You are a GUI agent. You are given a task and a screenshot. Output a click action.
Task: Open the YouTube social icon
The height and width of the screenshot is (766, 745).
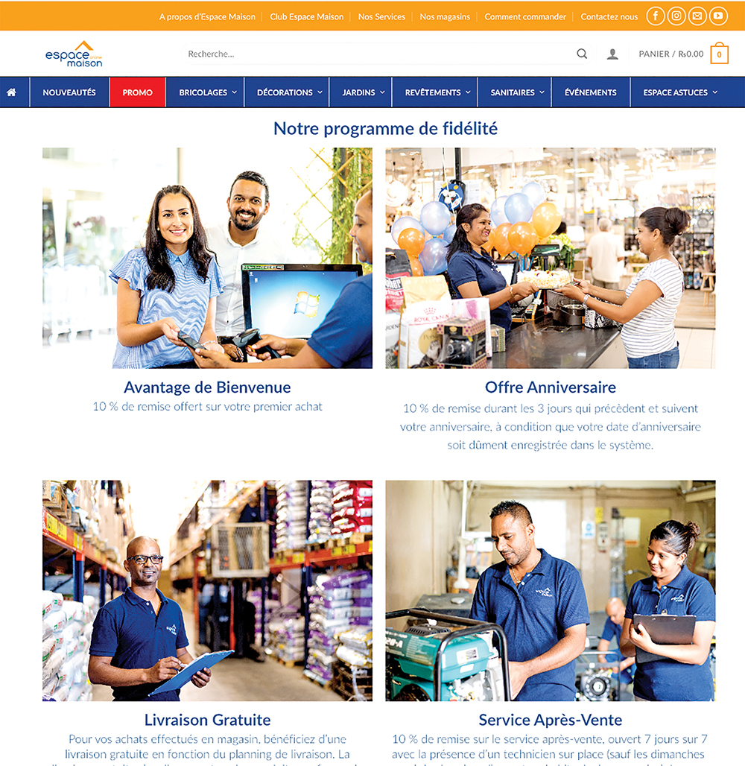pyautogui.click(x=718, y=16)
